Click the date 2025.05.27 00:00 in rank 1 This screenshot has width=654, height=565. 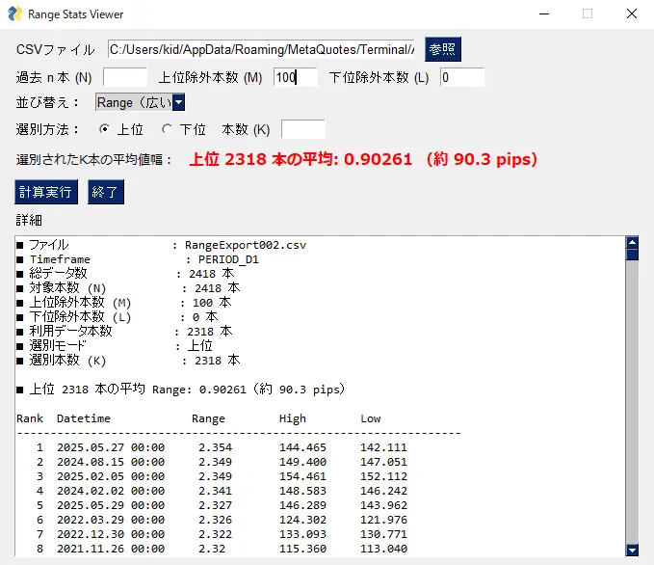coord(111,447)
